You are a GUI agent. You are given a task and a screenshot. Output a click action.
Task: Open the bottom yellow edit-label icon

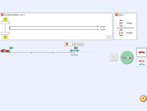click(5, 37)
